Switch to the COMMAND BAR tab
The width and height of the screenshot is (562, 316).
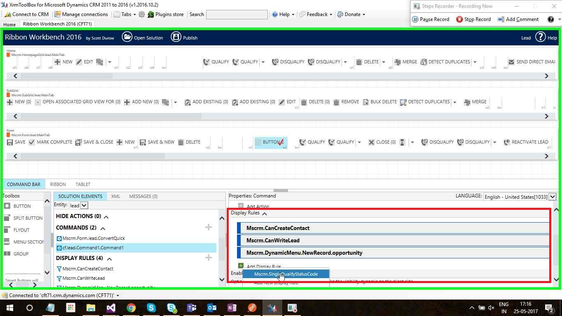point(23,184)
